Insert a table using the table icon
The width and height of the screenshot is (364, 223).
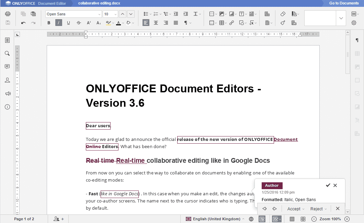222,23
